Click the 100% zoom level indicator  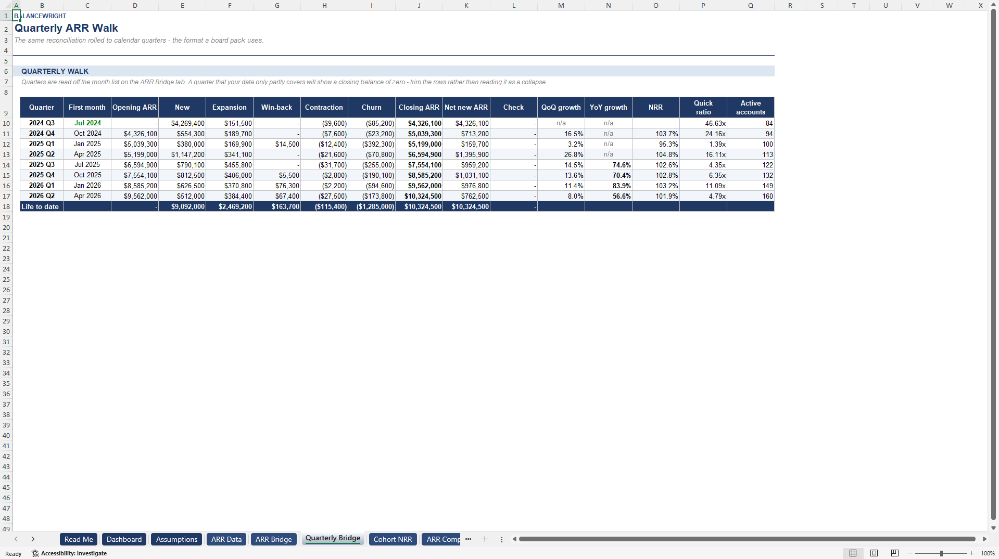[988, 553]
